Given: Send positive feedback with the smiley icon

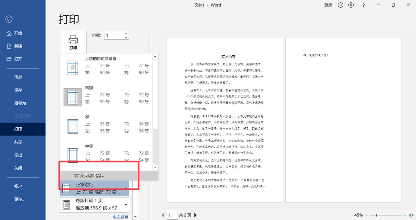Looking at the screenshot, I should click(340, 5).
